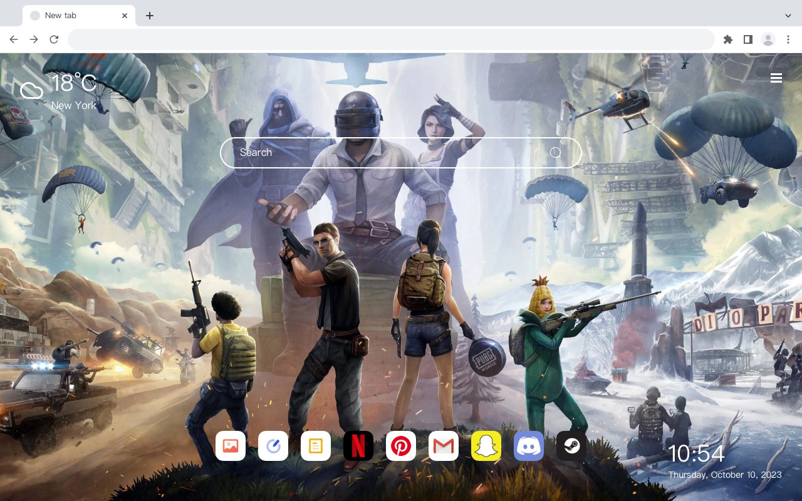The height and width of the screenshot is (501, 802).
Task: Open the Snapchat shortcut
Action: tap(486, 446)
